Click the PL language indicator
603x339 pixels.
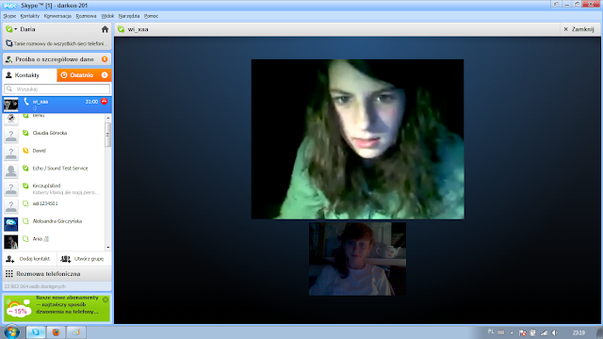click(491, 331)
